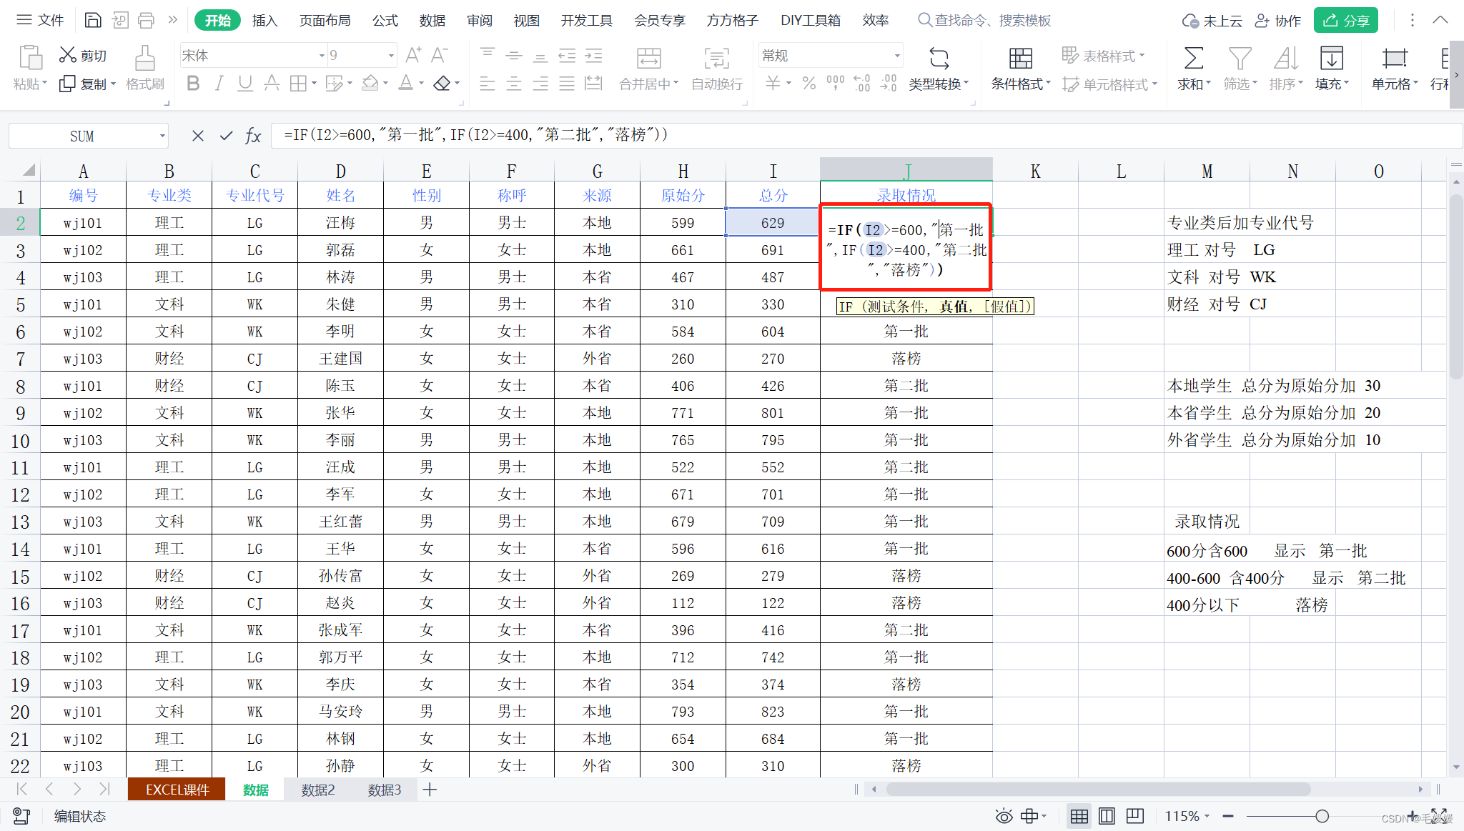Expand the paste (粘贴) dropdown arrow
1464x831 pixels.
(x=44, y=84)
